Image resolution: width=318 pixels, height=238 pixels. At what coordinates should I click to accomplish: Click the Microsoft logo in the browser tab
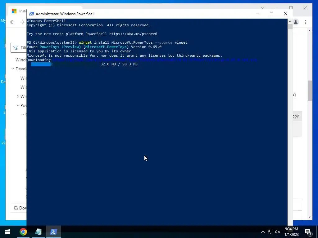(14, 11)
